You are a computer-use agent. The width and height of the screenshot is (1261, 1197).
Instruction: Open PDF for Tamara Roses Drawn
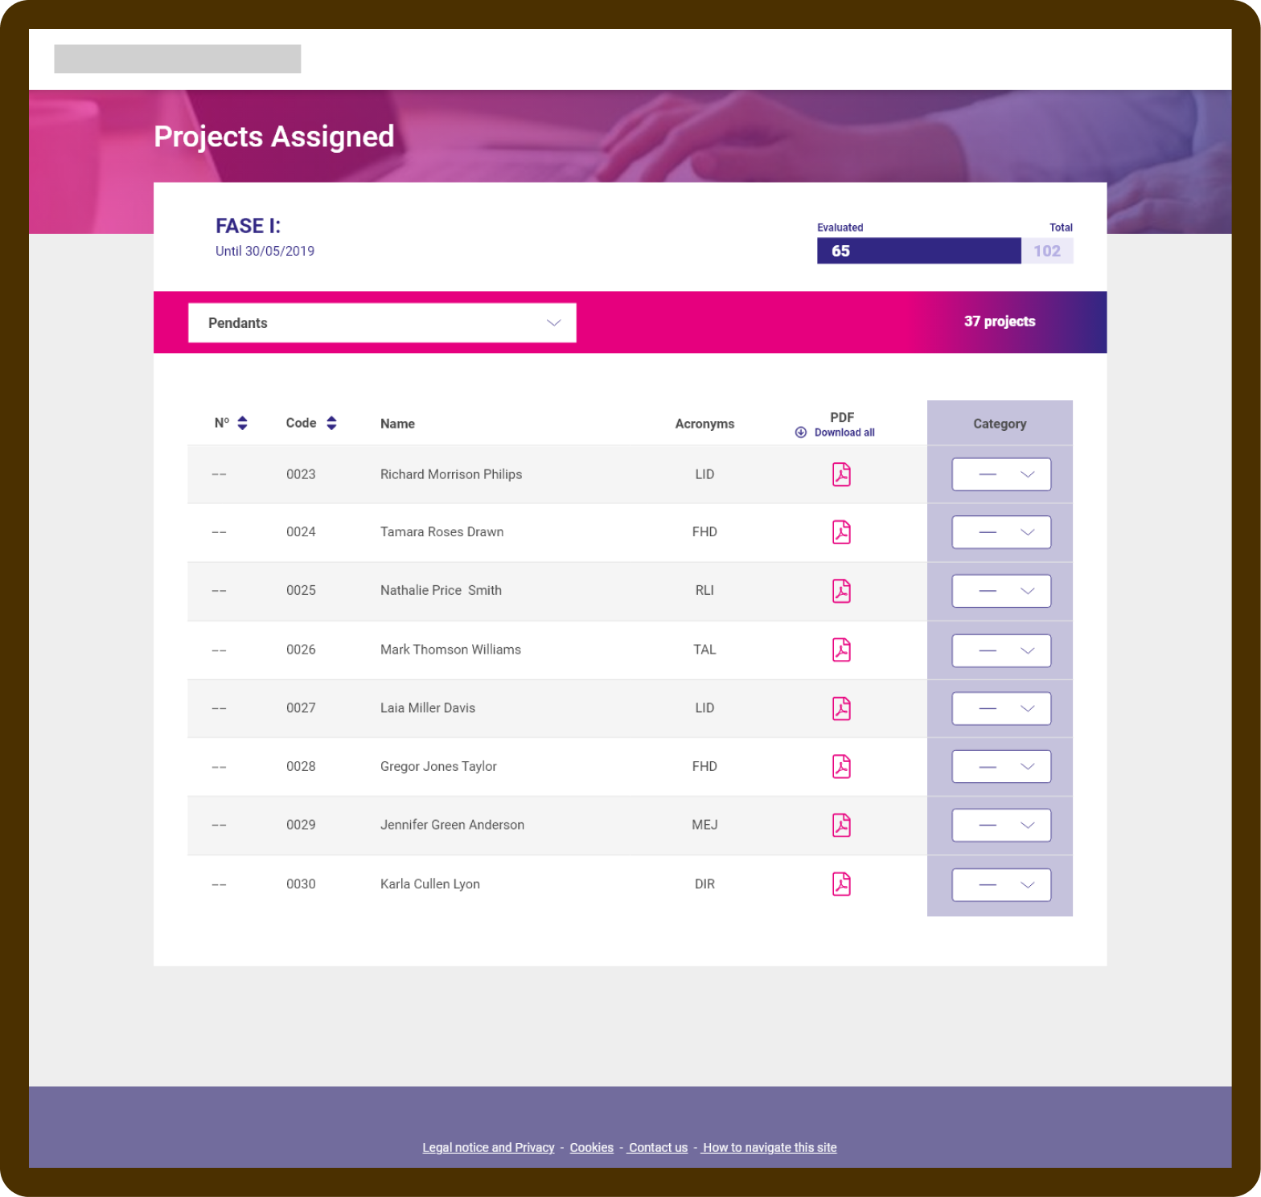841,532
